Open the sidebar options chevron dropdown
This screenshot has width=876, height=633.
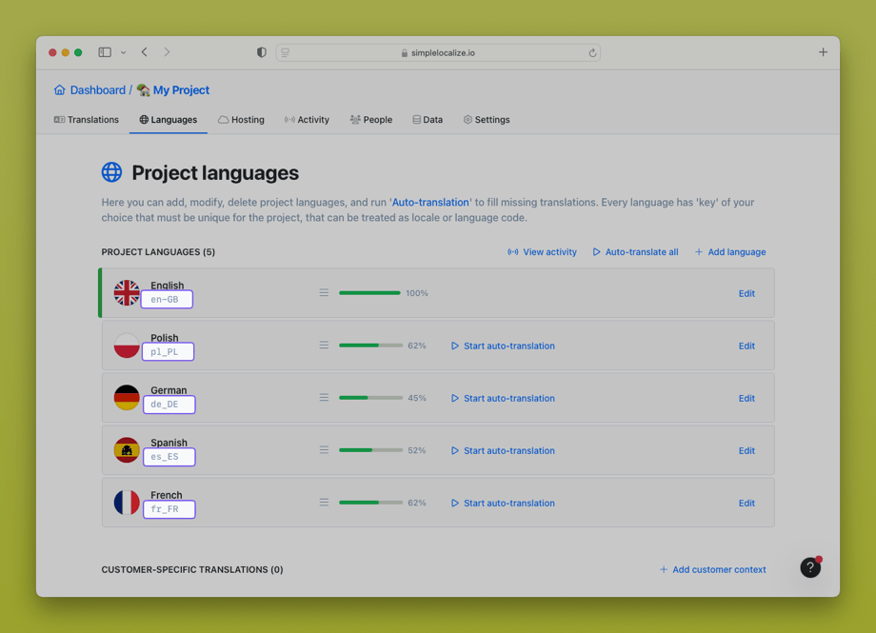(124, 52)
